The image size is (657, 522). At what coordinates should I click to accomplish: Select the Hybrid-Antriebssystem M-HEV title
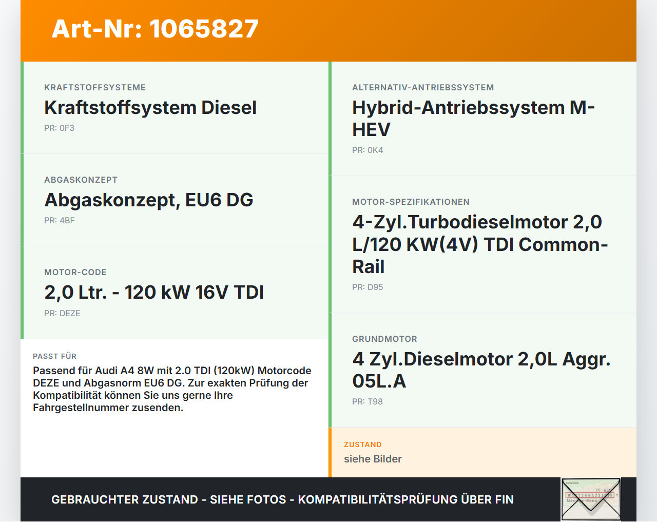473,119
